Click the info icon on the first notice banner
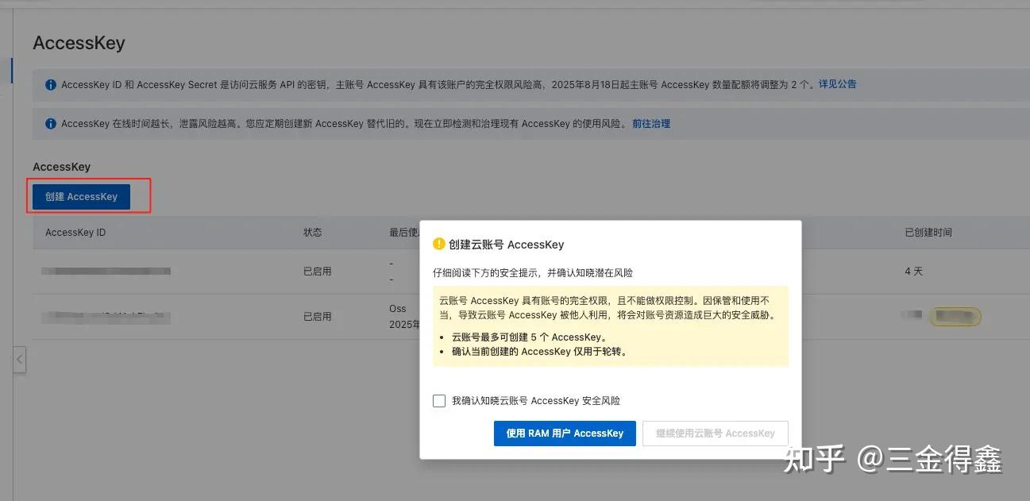The height and width of the screenshot is (501, 1030). coord(50,84)
